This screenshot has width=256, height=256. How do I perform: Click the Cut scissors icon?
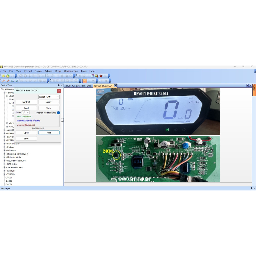point(30,76)
